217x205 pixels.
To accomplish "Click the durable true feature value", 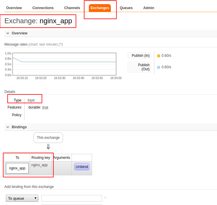I will [x=45, y=107].
